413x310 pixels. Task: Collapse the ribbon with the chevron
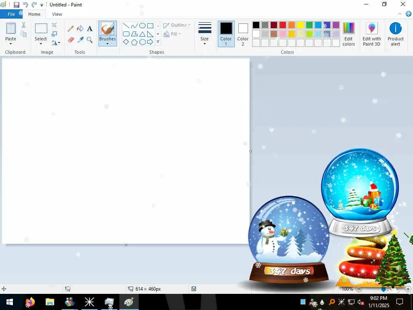(400, 14)
